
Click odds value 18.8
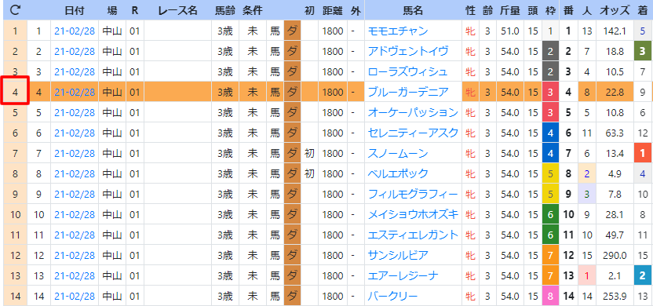click(x=615, y=51)
